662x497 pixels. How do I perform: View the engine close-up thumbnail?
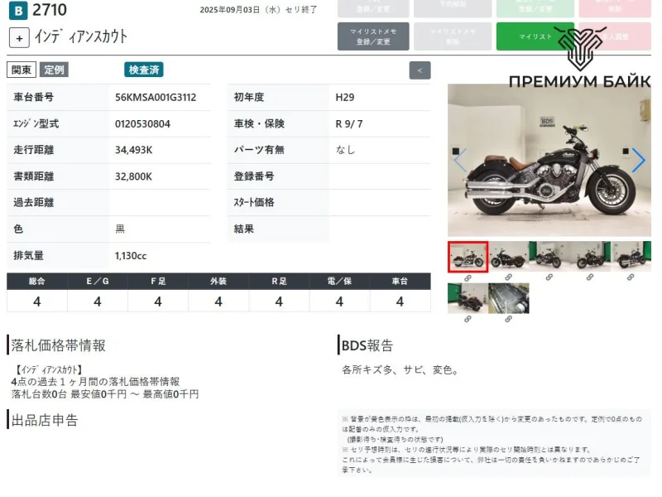click(508, 298)
